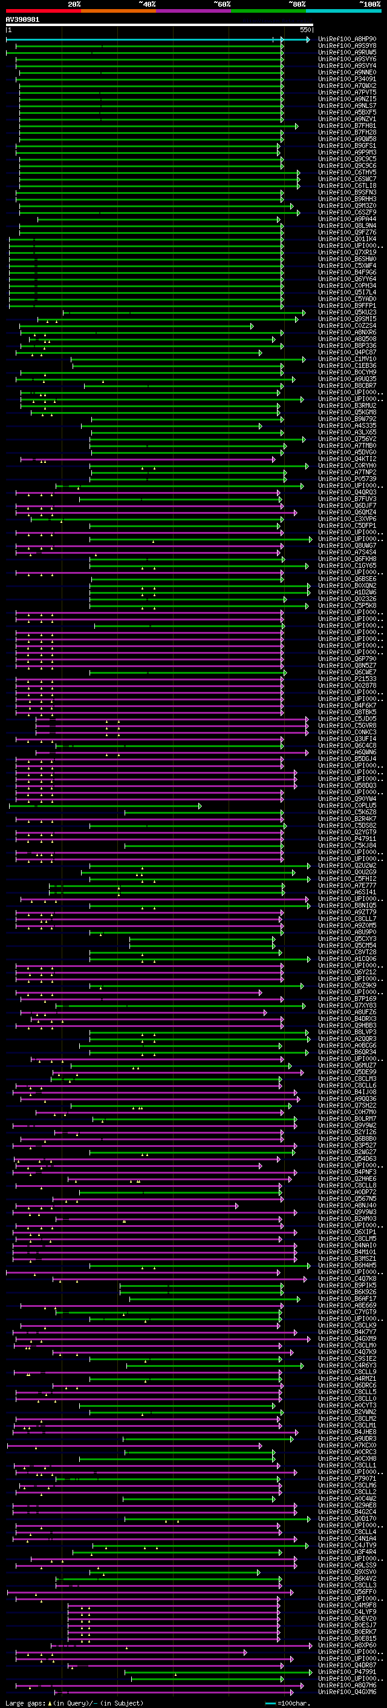Image resolution: width=387 pixels, height=1708 pixels.
Task: Select hit label UniRef100_Q4PC87
Action: coord(347,352)
